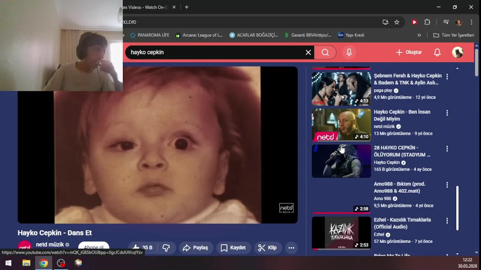Open the title Hayko Cepkin - Ben İnsan Değil Miyim

402,115
